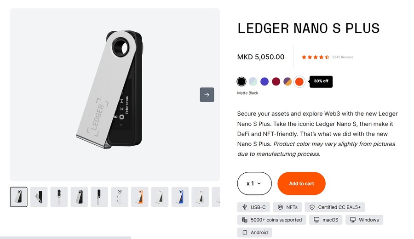Click the macOS monitor icon
Screen dimensions: 414x239
(316, 220)
